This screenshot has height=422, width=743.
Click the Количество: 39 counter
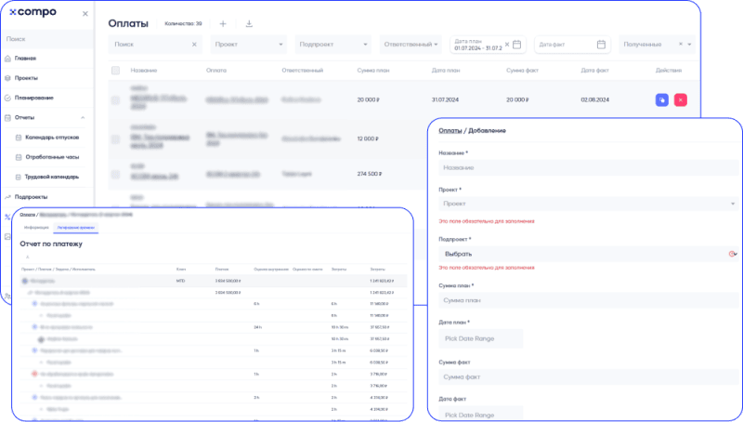tap(183, 24)
